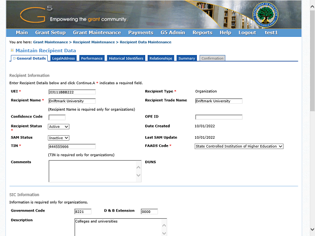
Task: Click the Confidence Code field
Action: 57,117
